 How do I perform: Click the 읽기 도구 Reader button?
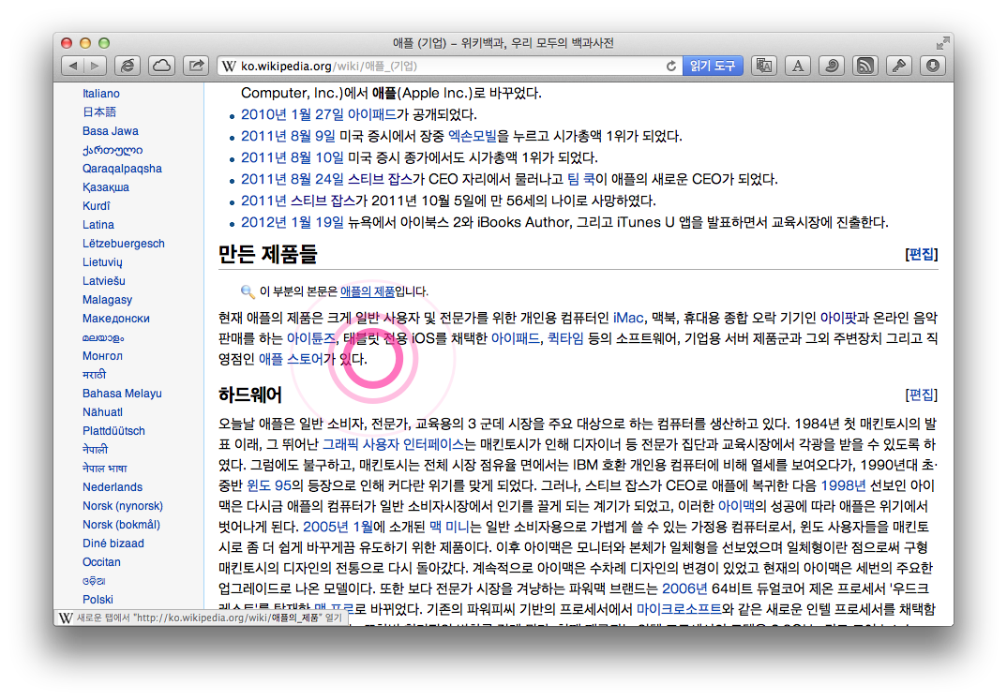tap(713, 67)
